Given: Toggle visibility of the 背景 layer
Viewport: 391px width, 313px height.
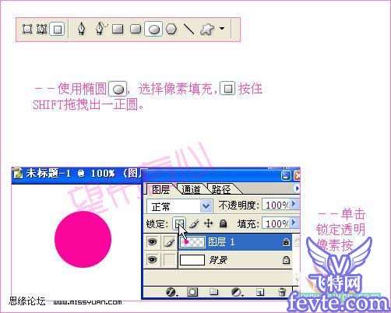Looking at the screenshot, I should [x=152, y=259].
